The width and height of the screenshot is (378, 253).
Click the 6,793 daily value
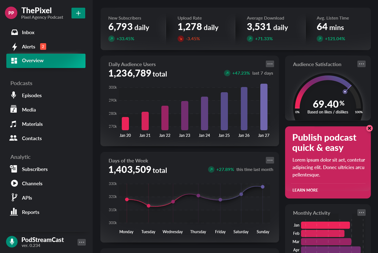(x=129, y=27)
